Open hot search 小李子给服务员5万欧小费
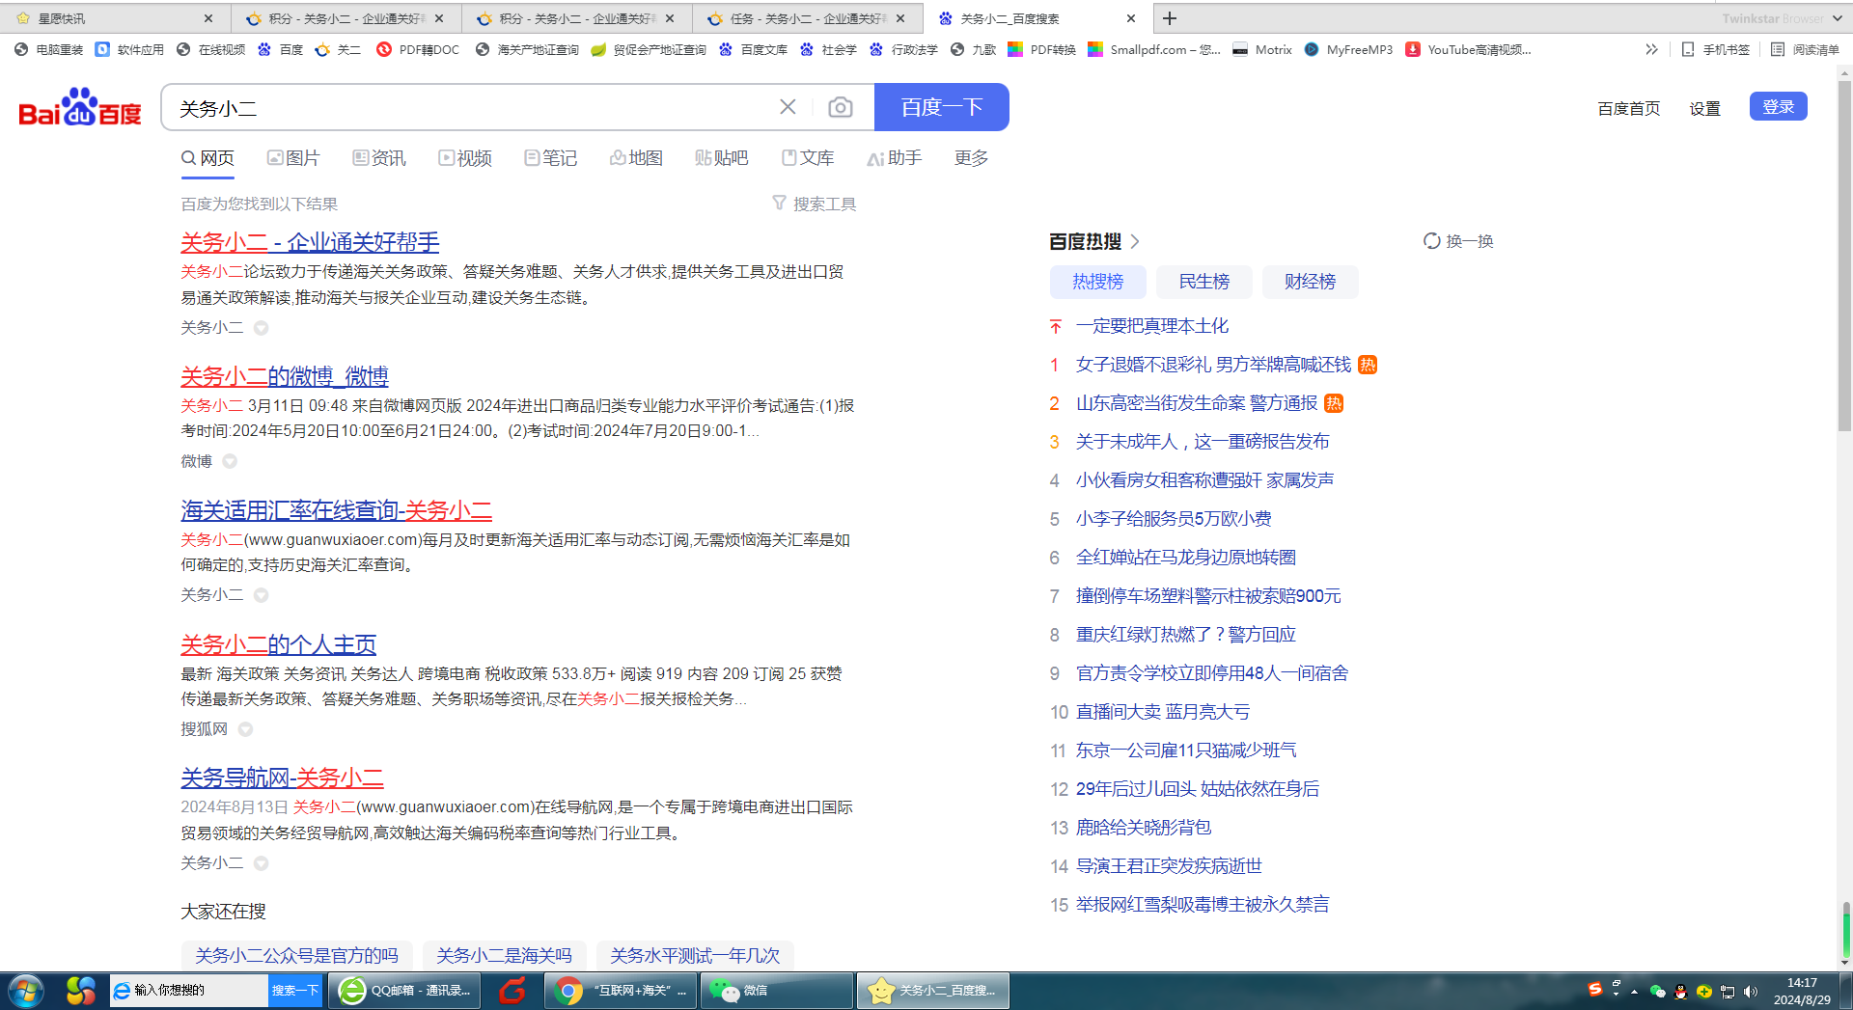This screenshot has height=1010, width=1853. [1174, 519]
